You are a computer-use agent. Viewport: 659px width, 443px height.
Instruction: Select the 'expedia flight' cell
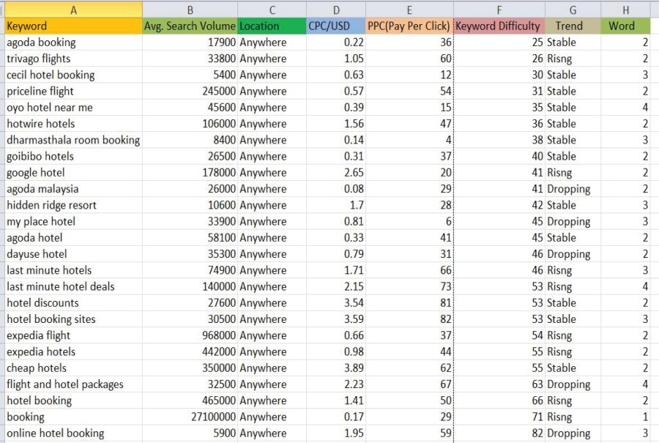coord(73,335)
